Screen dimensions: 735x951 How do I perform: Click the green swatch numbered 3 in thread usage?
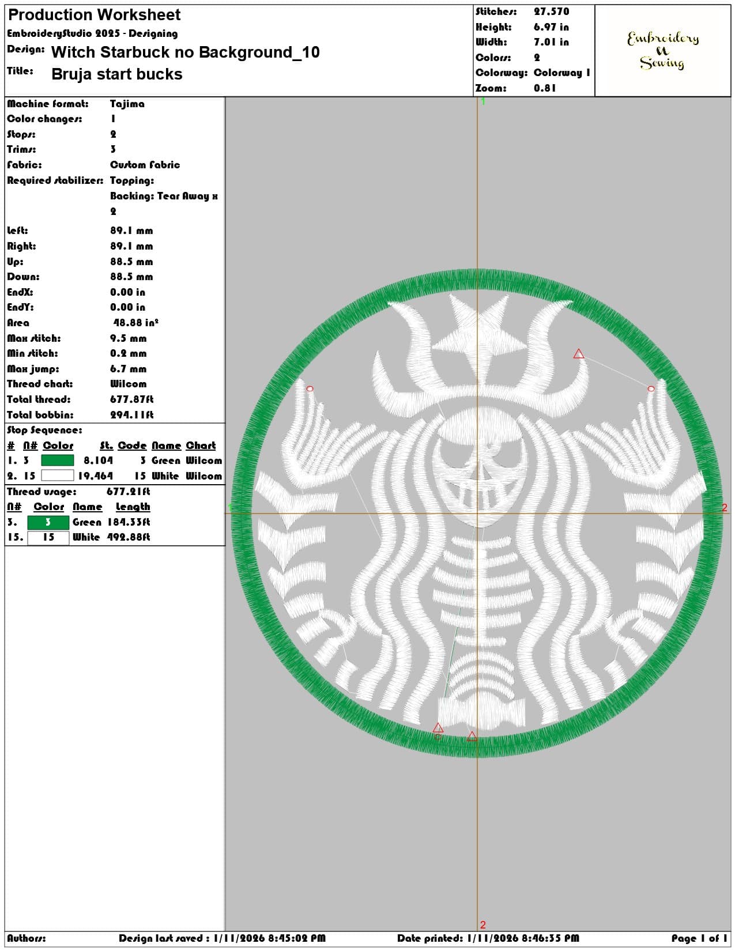(x=48, y=522)
